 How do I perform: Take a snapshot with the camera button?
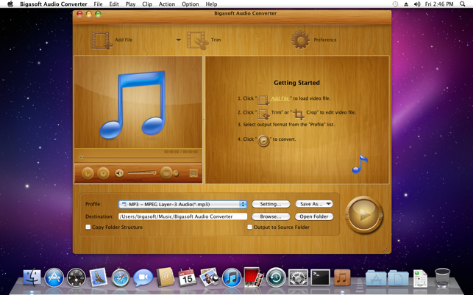coord(166,172)
